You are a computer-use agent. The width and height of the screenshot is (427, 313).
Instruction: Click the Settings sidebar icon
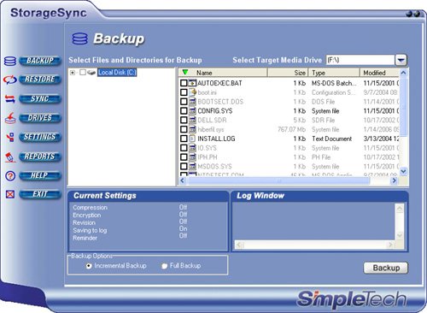pyautogui.click(x=10, y=137)
